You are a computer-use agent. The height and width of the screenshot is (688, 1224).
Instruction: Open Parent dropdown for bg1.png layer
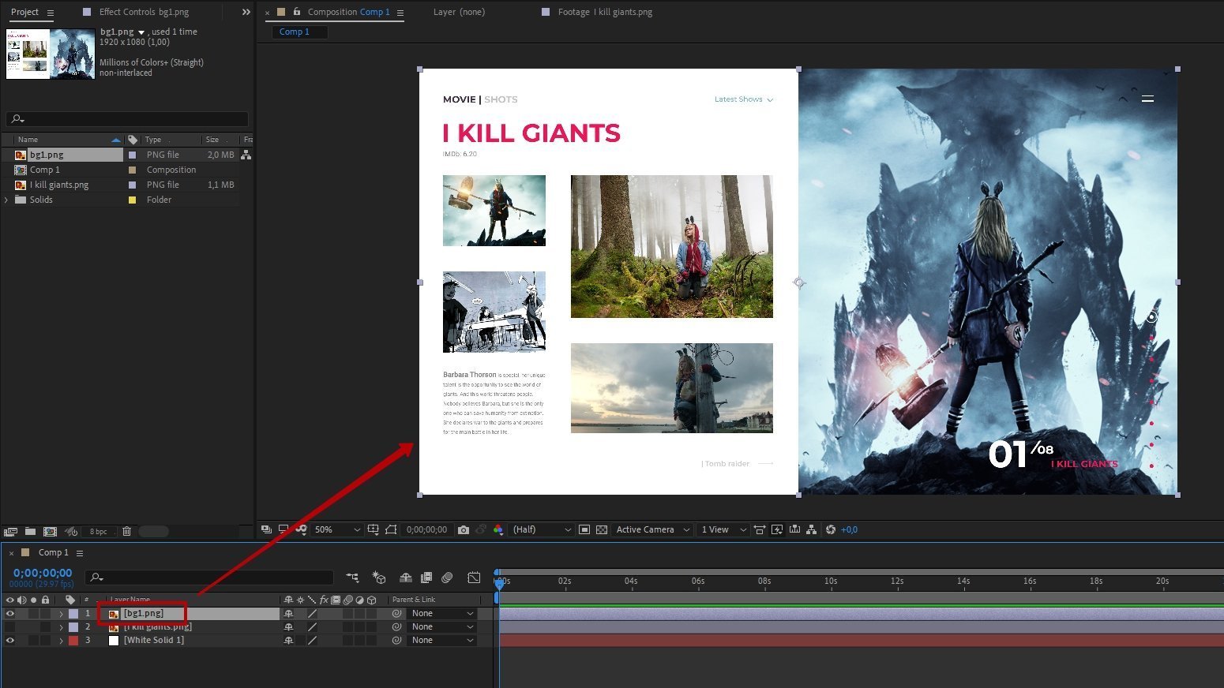click(x=442, y=613)
